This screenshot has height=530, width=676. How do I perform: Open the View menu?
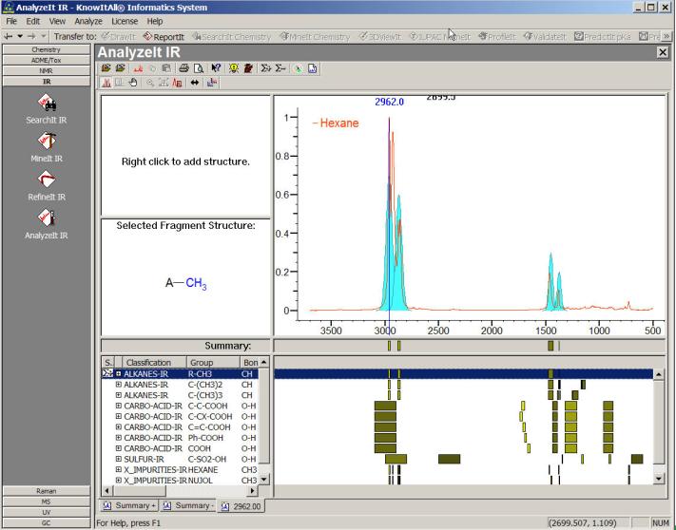coord(57,21)
